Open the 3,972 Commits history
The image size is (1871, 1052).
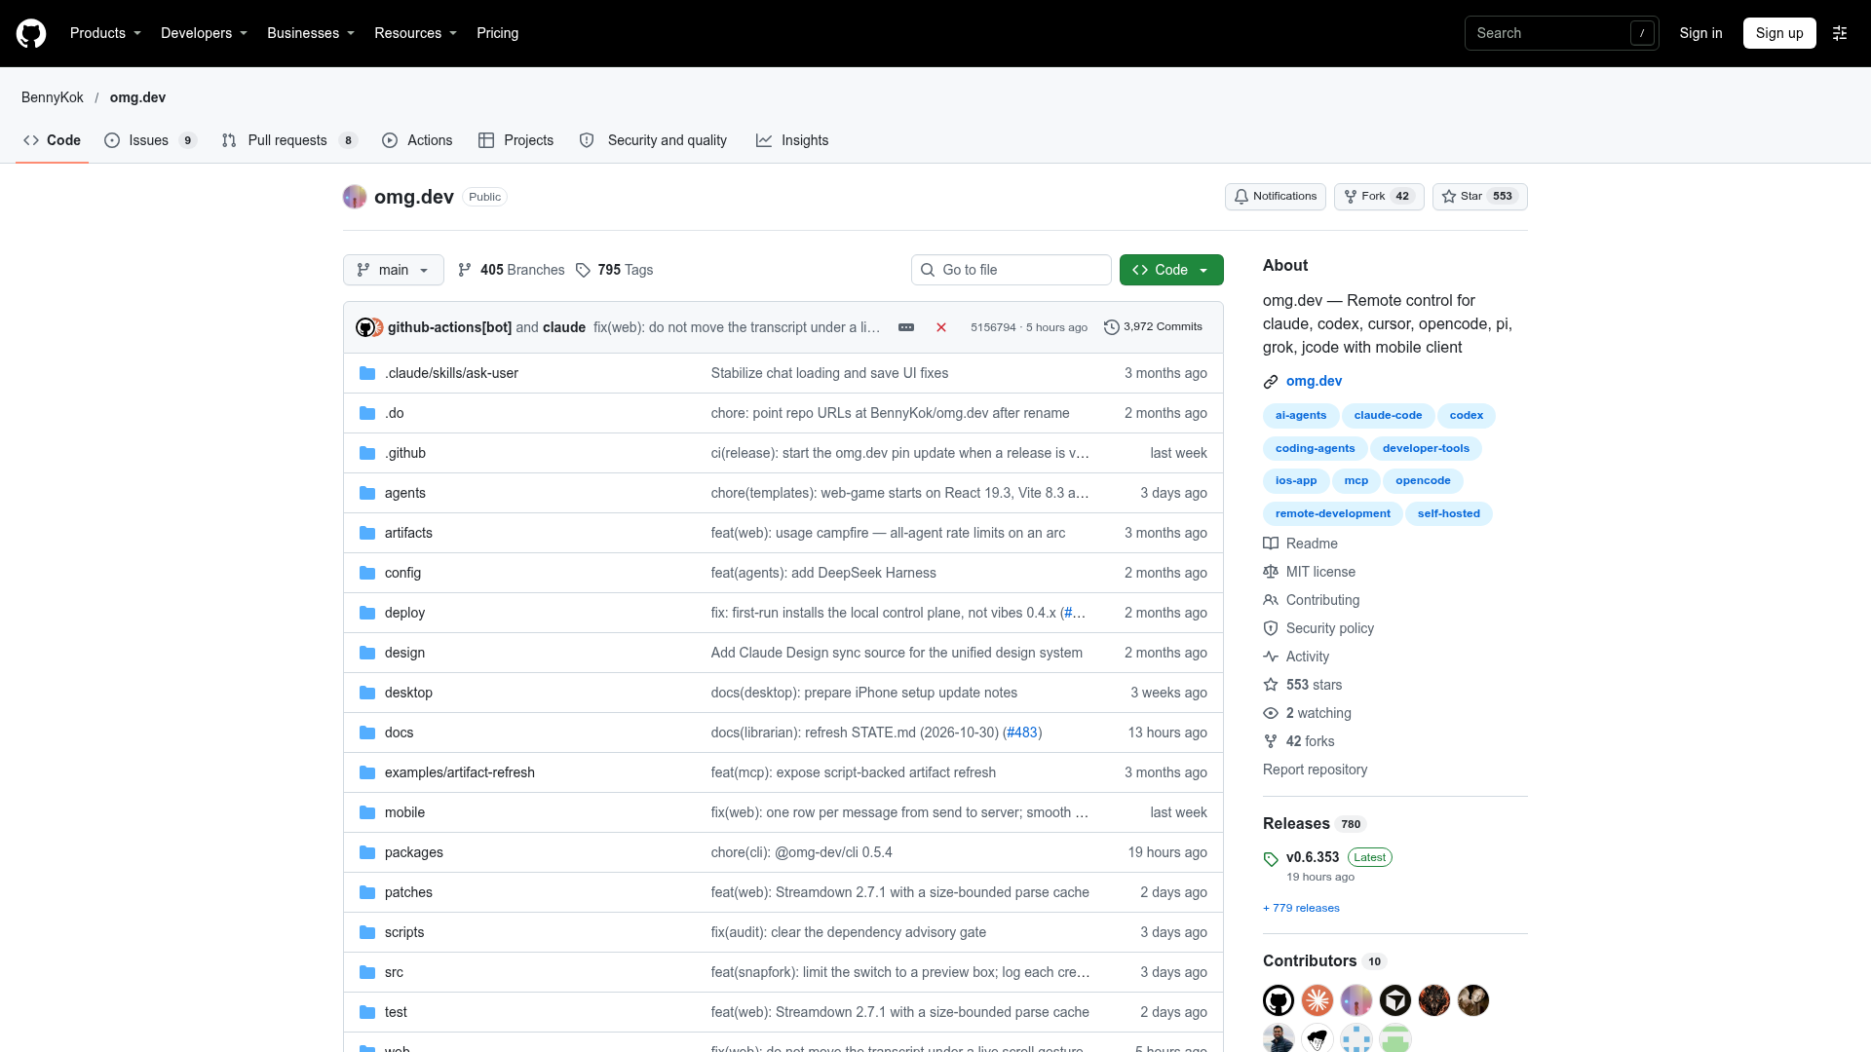1153,327
